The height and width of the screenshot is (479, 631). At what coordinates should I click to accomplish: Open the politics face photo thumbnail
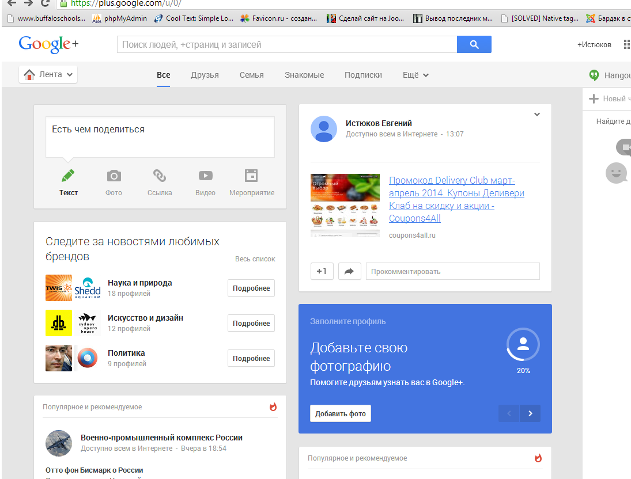[59, 358]
